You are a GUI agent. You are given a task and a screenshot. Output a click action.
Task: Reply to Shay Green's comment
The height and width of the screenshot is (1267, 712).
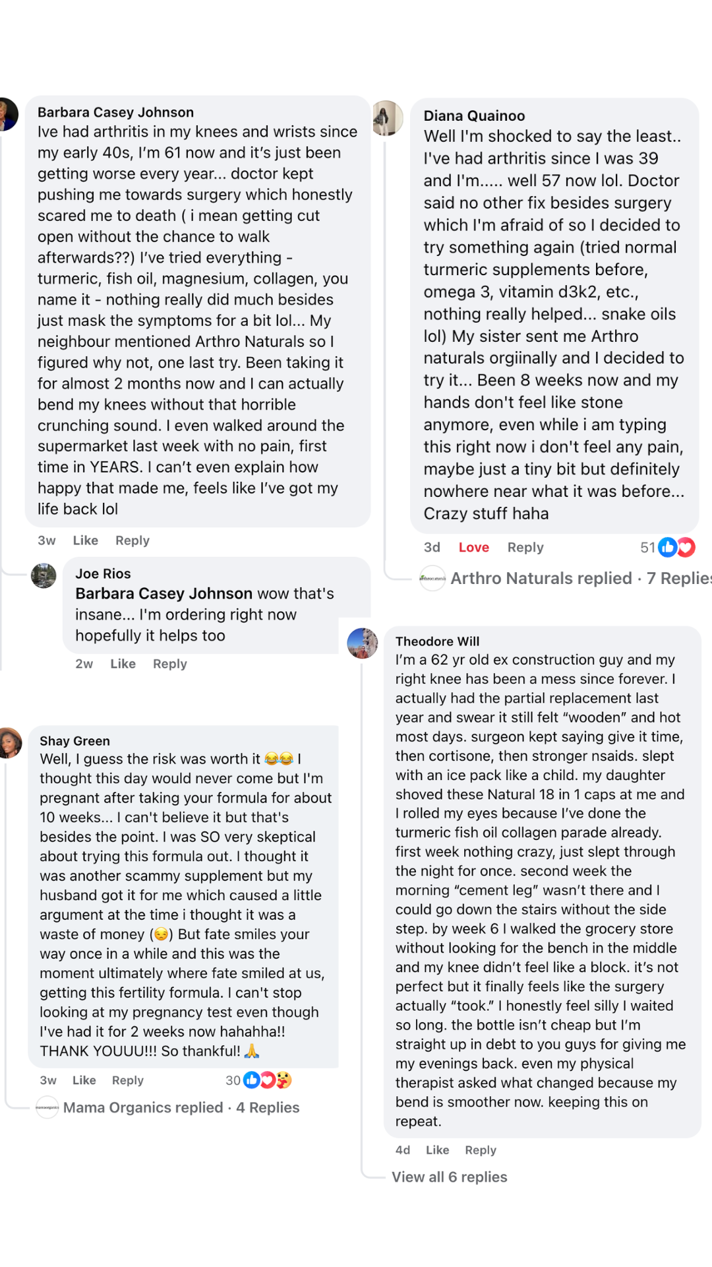127,1080
